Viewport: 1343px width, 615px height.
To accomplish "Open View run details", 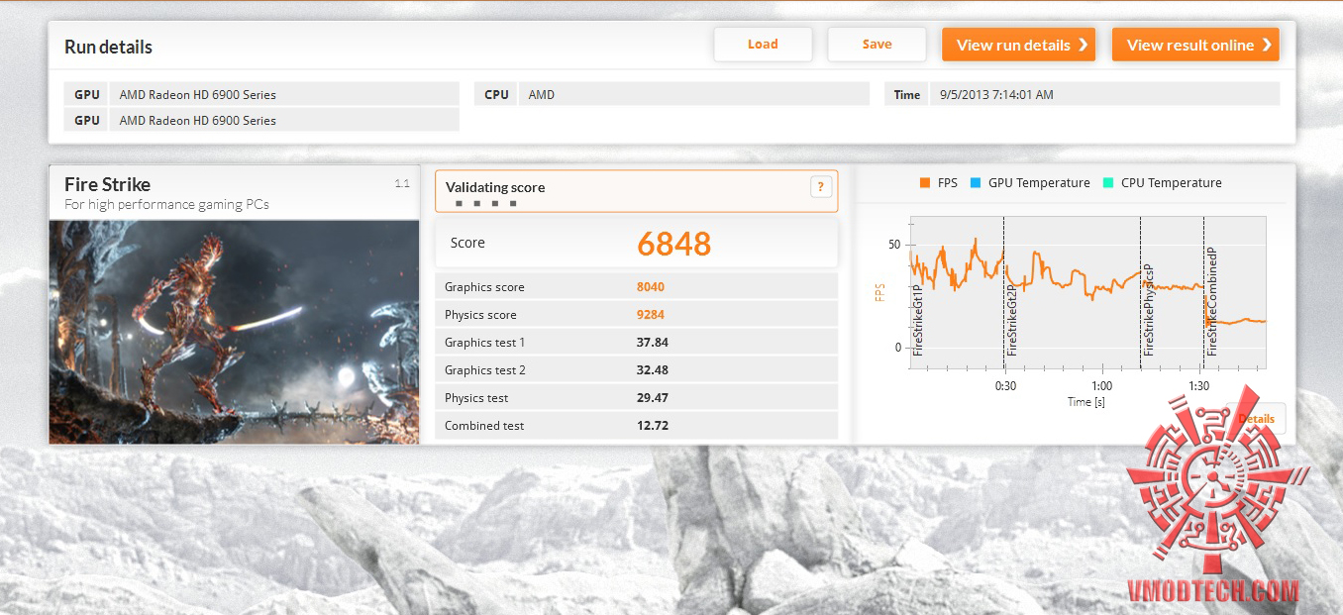I will tap(1018, 45).
